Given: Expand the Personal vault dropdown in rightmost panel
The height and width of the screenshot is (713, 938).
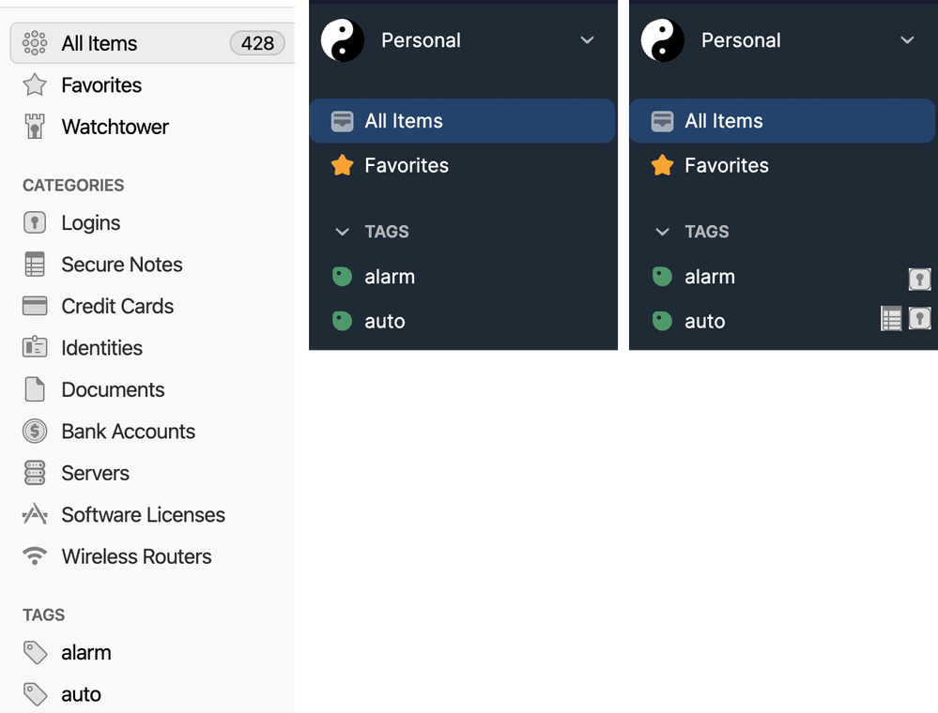Looking at the screenshot, I should pyautogui.click(x=907, y=40).
